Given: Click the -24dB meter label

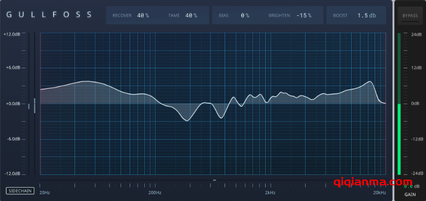Looking at the screenshot, I should point(417,173).
